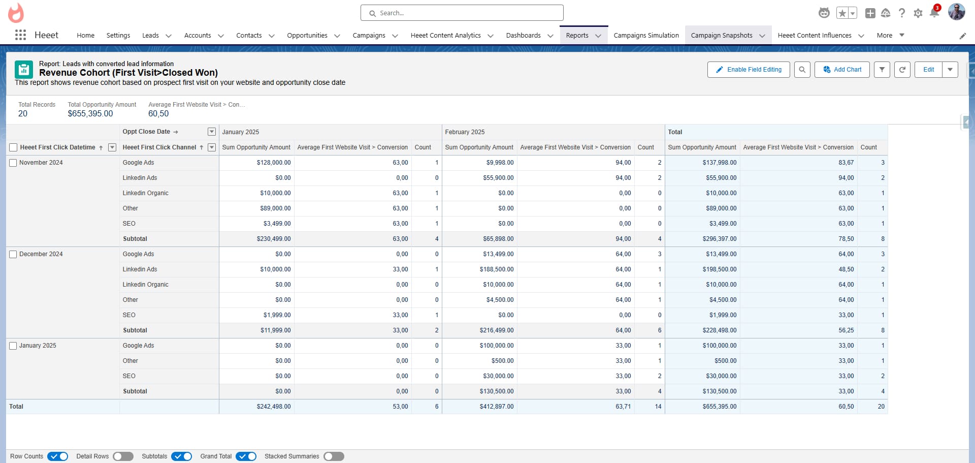Toggle the report filter funnel icon
This screenshot has width=975, height=463.
click(882, 70)
